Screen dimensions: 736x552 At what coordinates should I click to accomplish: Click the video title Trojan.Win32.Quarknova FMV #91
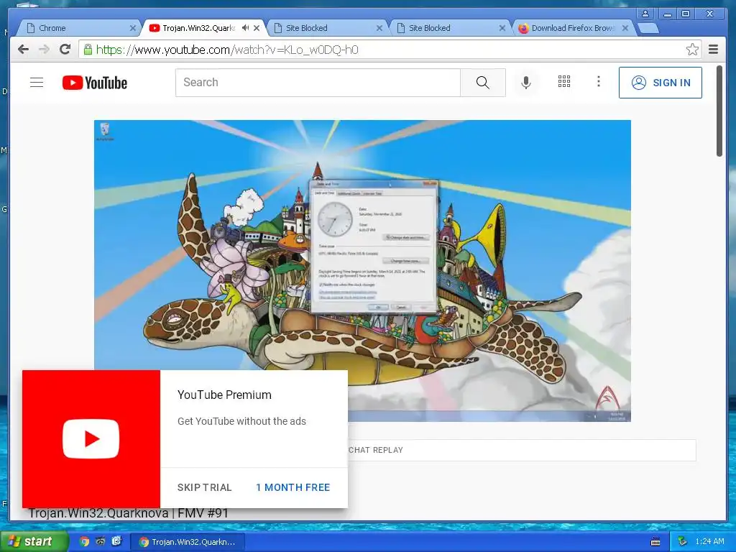click(128, 513)
